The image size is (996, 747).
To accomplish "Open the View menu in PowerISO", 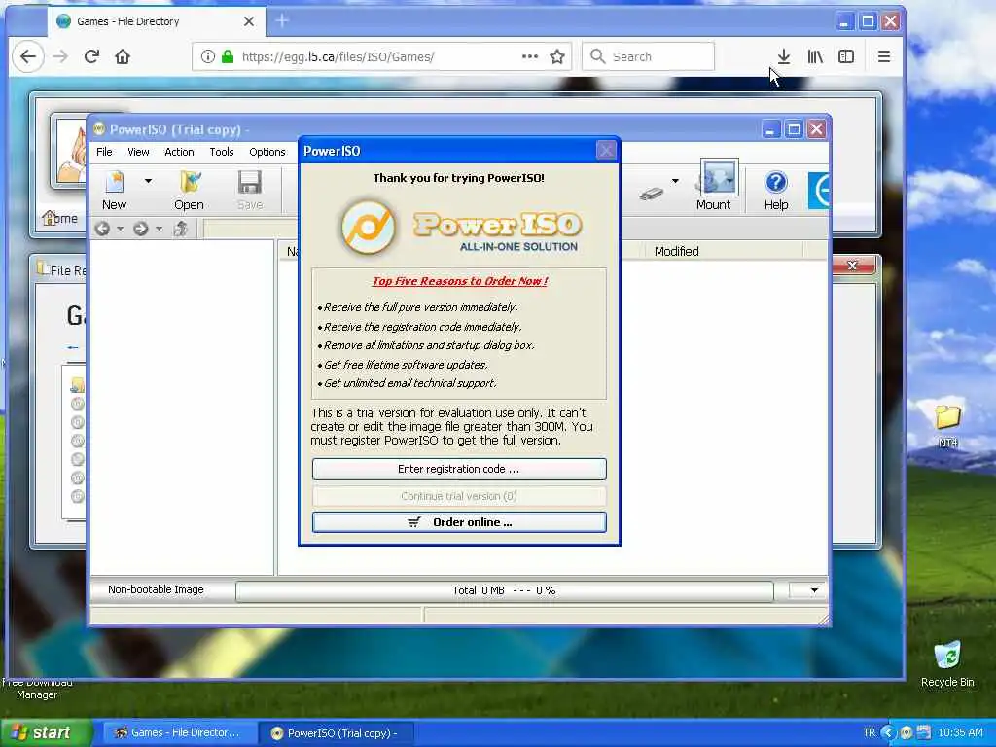I will coord(138,152).
